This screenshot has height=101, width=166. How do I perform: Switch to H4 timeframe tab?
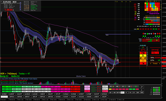pos(130,93)
